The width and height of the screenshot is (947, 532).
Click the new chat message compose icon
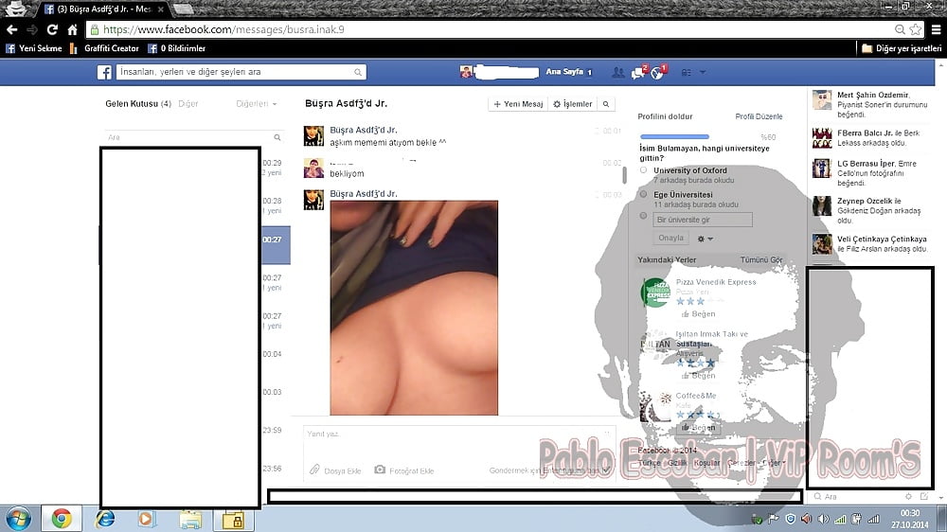[924, 496]
